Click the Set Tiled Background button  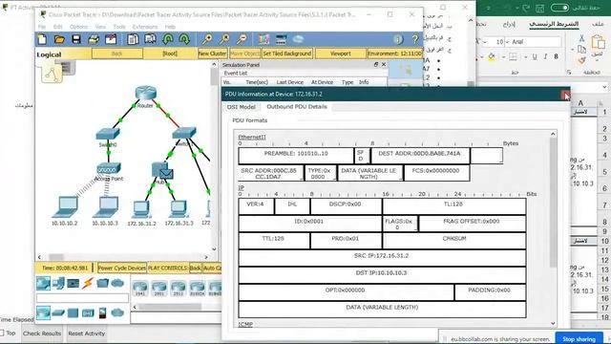[287, 54]
